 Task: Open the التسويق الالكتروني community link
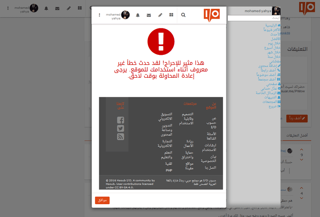[x=165, y=116]
